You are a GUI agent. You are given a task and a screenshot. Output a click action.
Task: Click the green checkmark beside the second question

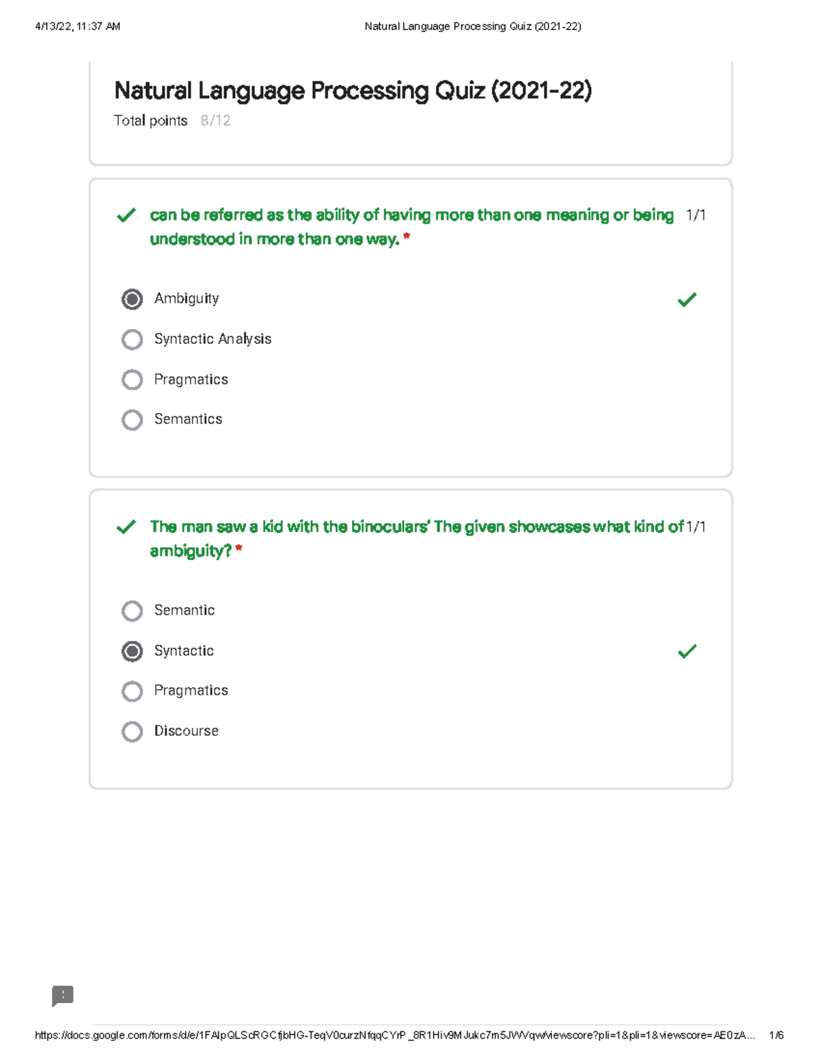(126, 528)
